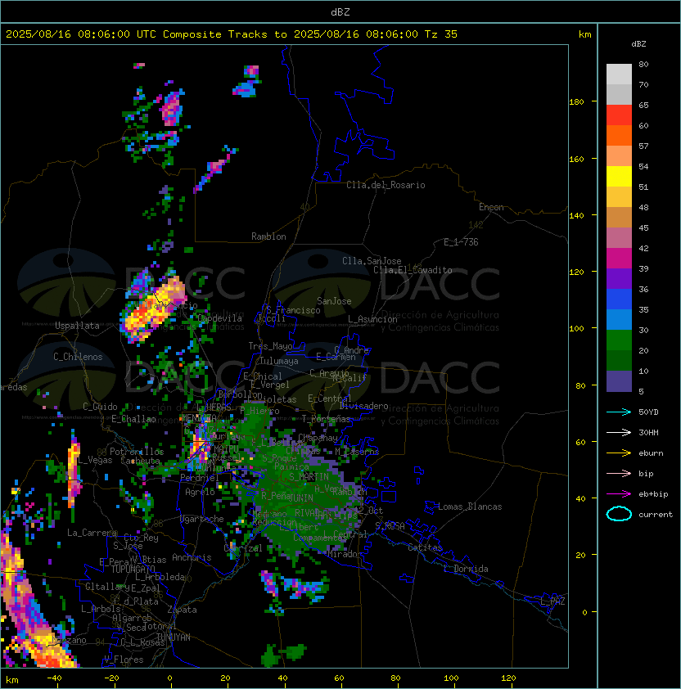Click the Composite Tracks timestamp header

click(x=232, y=34)
